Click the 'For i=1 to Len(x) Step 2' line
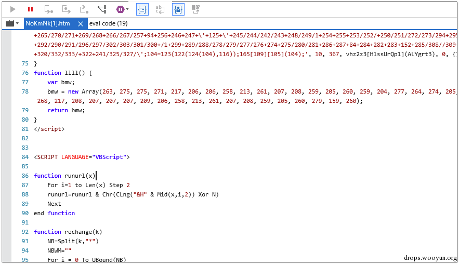 tap(89, 185)
